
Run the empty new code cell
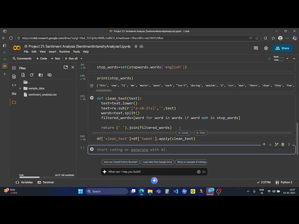point(92,149)
